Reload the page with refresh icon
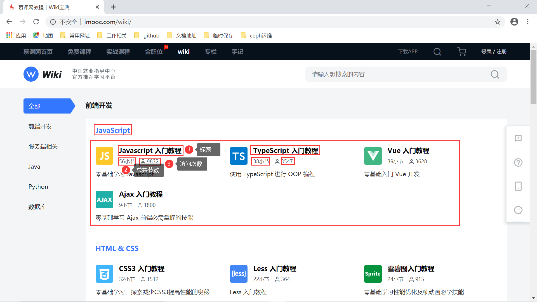The height and width of the screenshot is (302, 537). [x=36, y=22]
